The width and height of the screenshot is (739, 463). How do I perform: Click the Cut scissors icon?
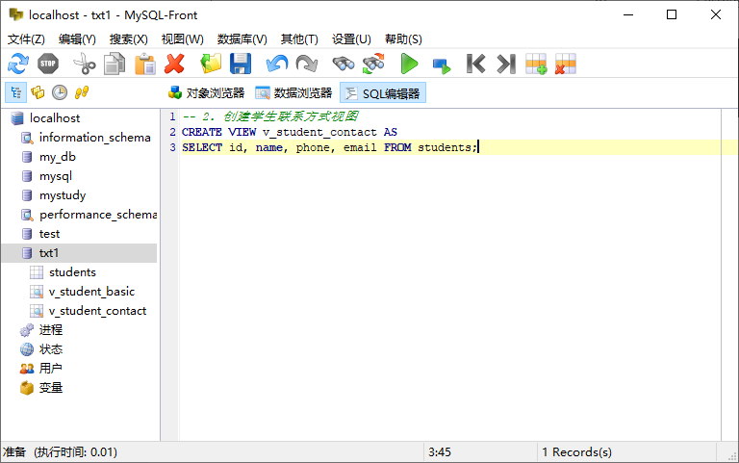pyautogui.click(x=85, y=64)
